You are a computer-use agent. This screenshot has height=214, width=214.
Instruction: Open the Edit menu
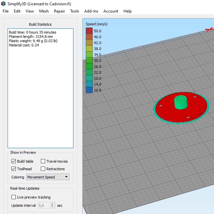click(x=17, y=11)
